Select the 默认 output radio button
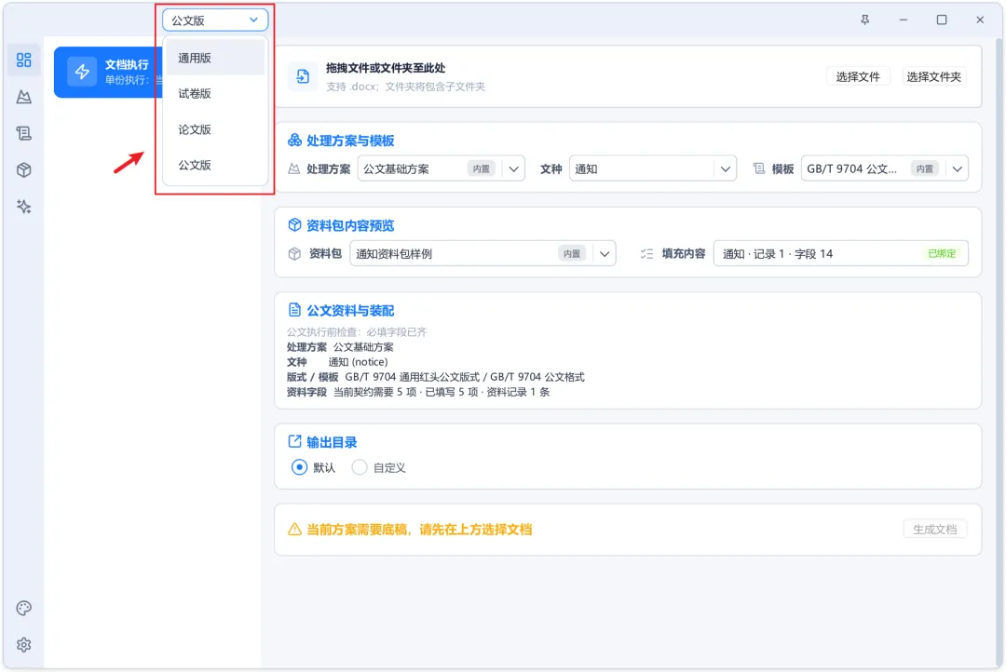The image size is (1006, 672). click(x=299, y=467)
